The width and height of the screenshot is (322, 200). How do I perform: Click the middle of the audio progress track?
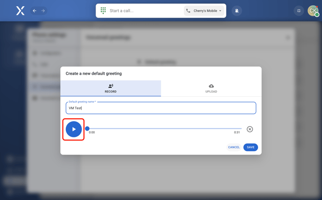pyautogui.click(x=164, y=128)
